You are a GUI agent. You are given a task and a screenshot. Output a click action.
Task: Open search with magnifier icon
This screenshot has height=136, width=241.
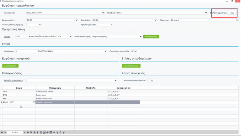click(x=61, y=132)
